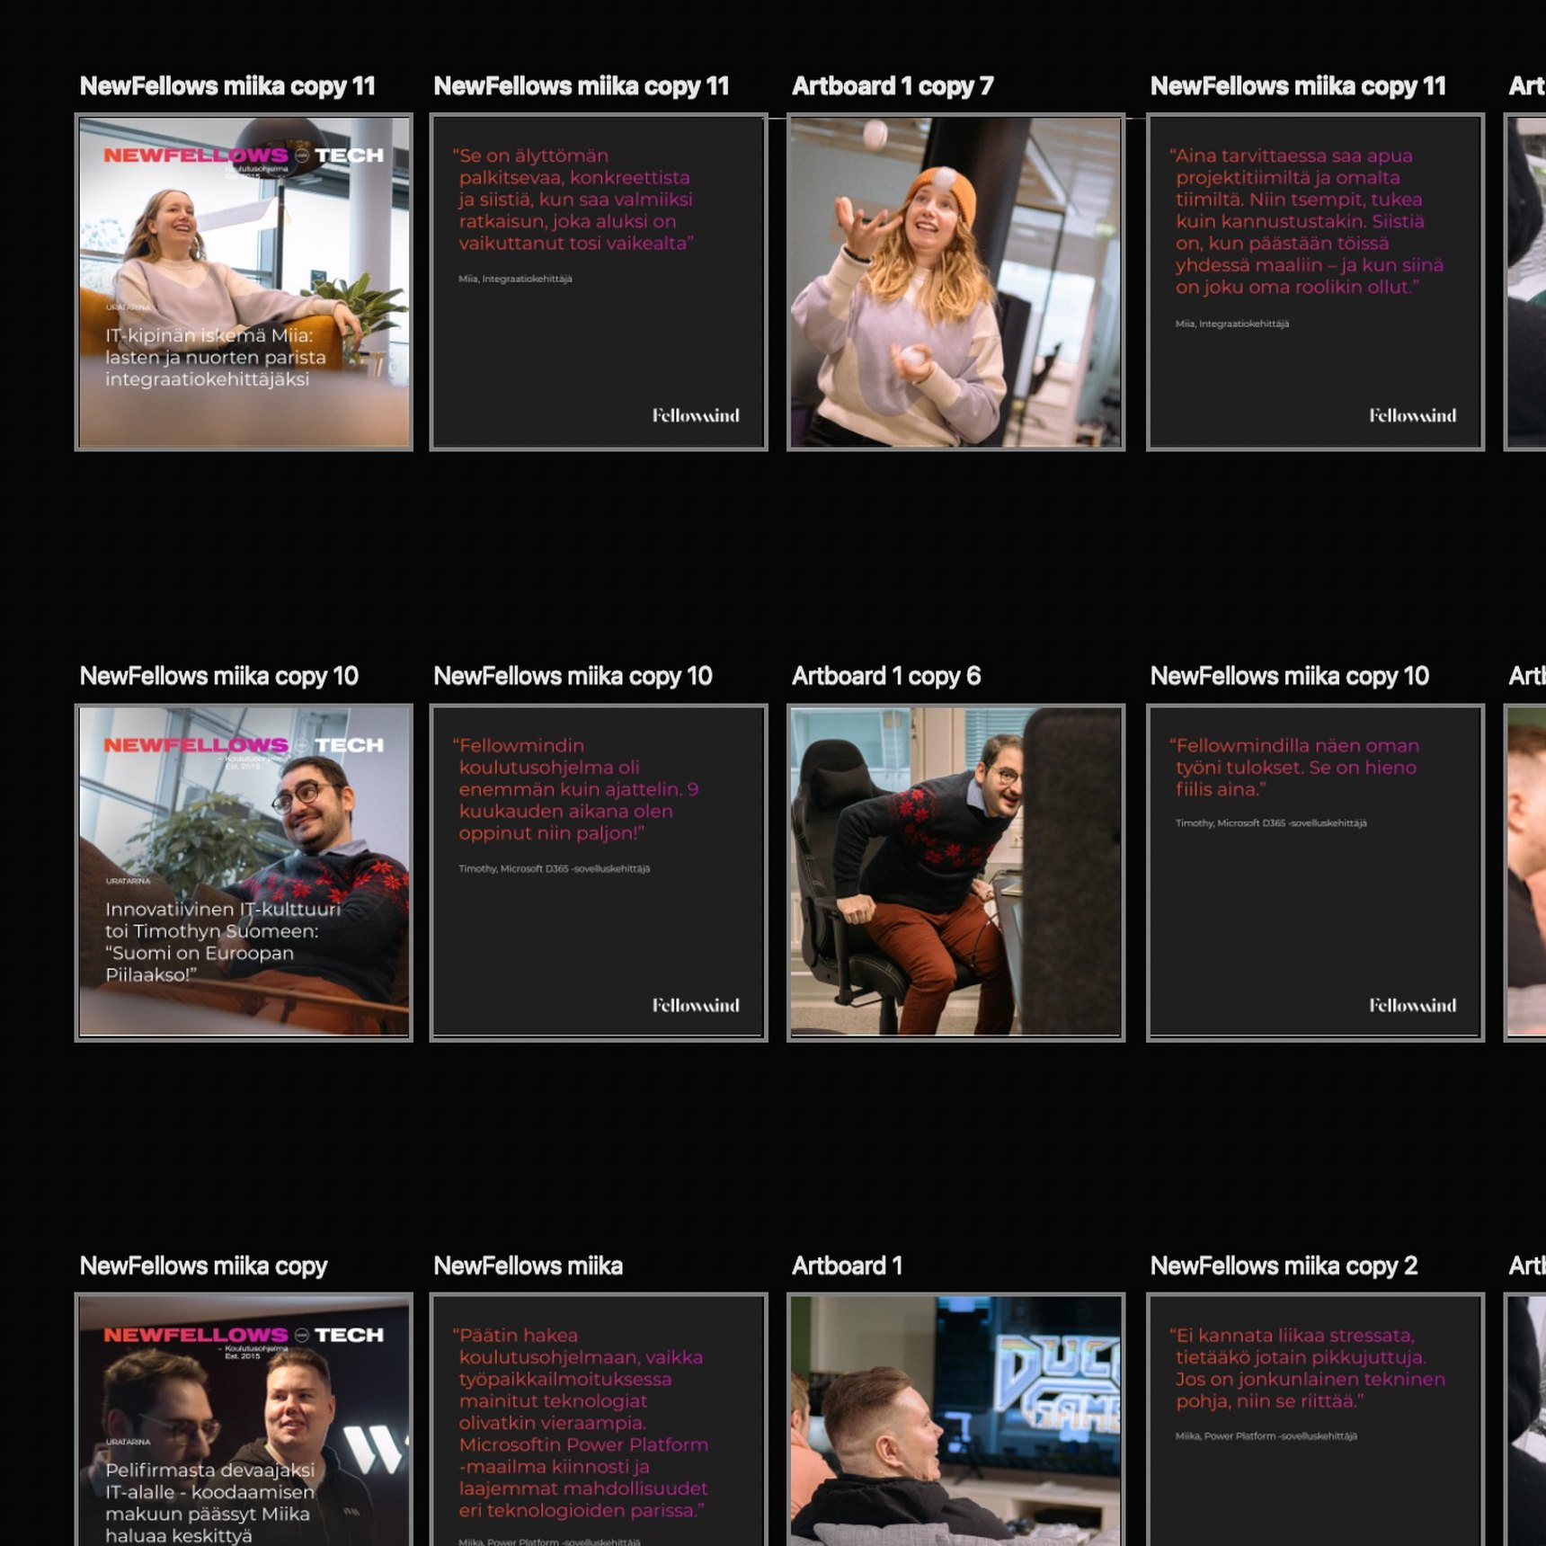
Task: Click the quote 'Ei kannata liikaa stressata'
Action: pos(1308,1368)
